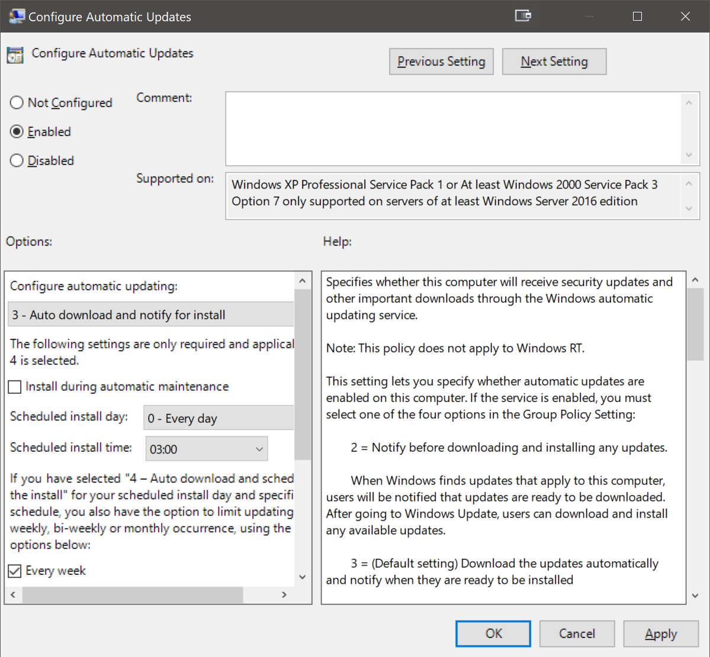Click the policy setting icon beside the heading
Image resolution: width=710 pixels, height=657 pixels.
[x=15, y=54]
